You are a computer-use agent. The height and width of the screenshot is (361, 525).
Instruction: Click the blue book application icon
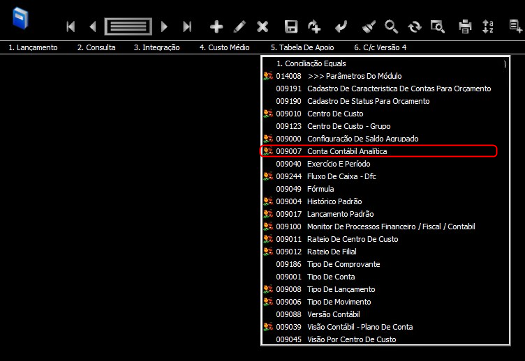20,19
